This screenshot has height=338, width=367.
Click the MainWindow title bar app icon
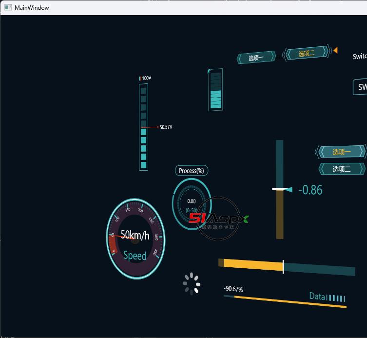(8, 7)
